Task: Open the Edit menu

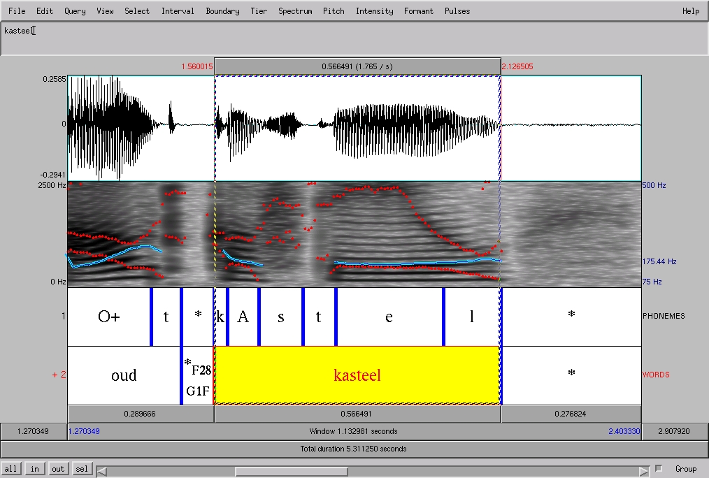Action: (x=45, y=11)
